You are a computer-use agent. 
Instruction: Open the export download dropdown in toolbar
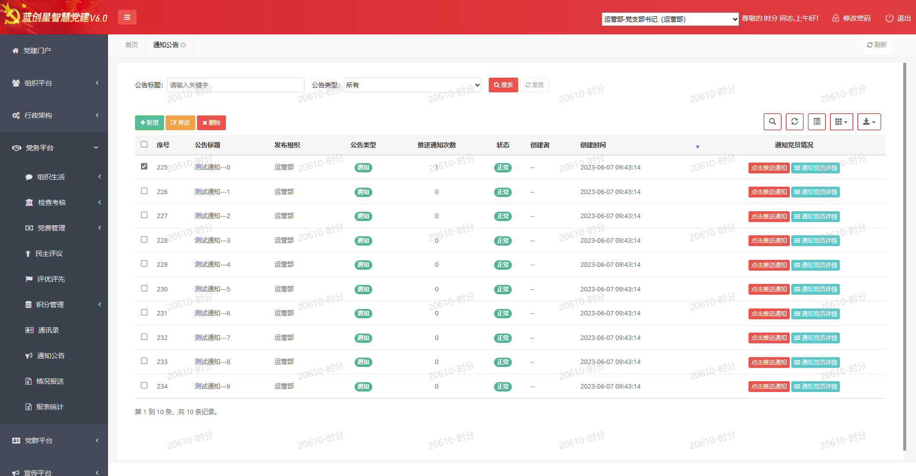pos(869,122)
